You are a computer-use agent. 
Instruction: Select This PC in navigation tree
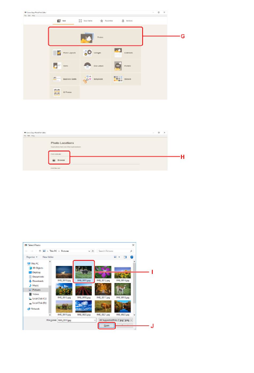coord(33,264)
